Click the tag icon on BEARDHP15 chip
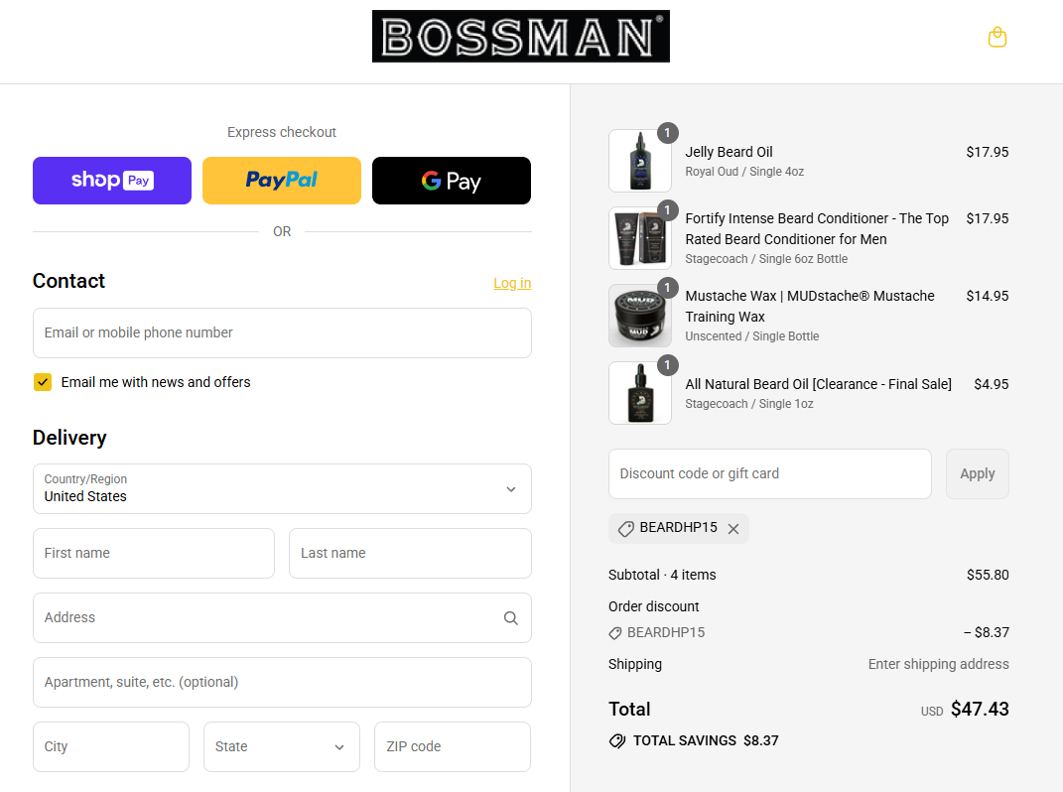Viewport: 1063px width, 792px height. [625, 529]
